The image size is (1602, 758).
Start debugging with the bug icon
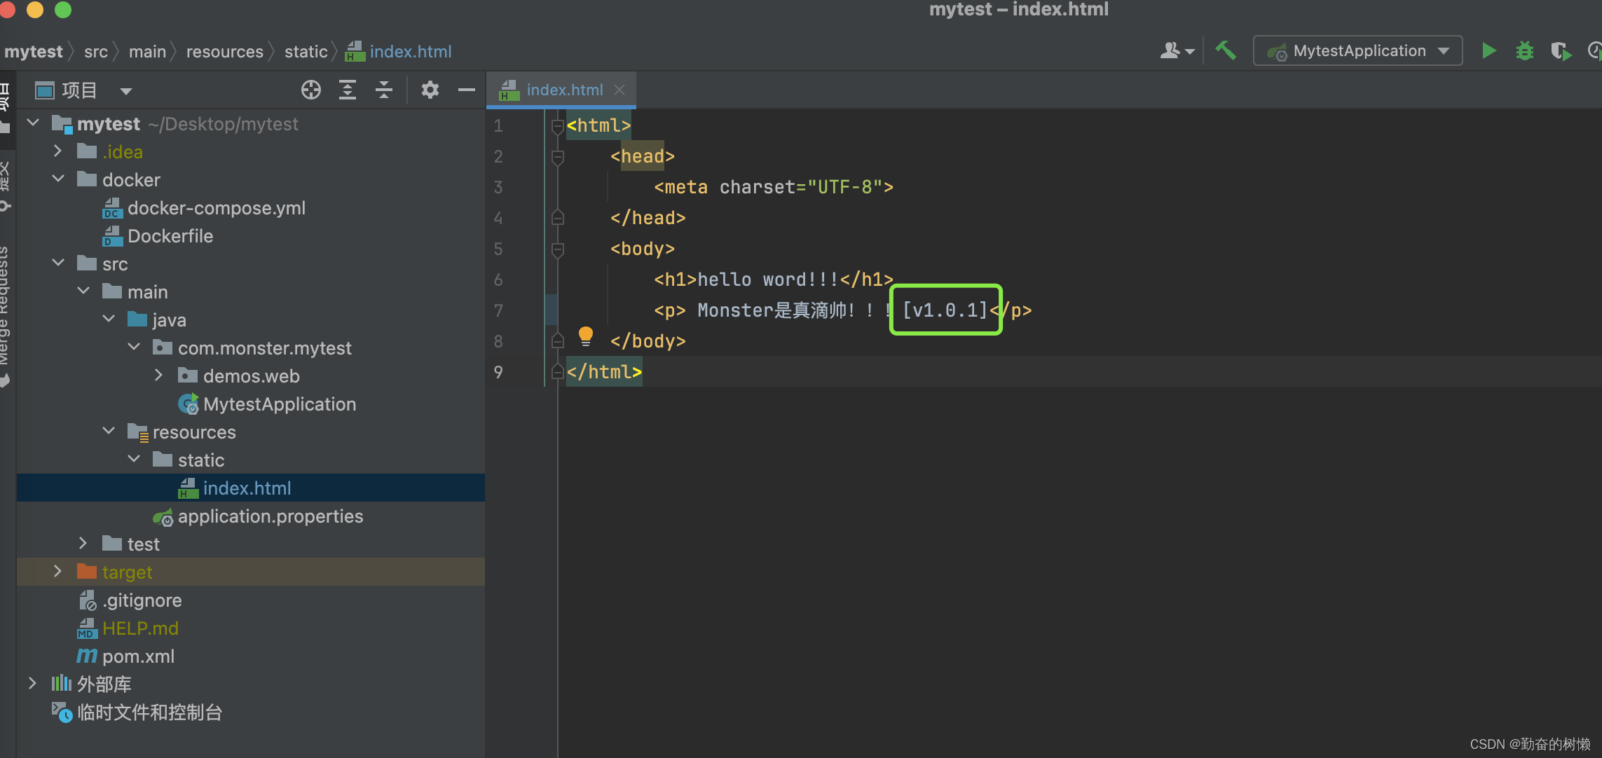point(1525,50)
